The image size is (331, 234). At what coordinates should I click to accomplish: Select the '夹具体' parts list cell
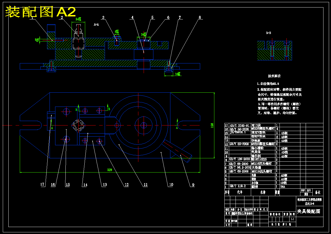coord(256,152)
